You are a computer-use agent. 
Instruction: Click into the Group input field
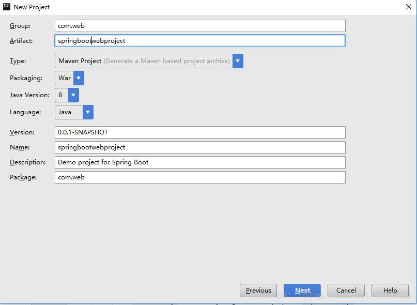(x=200, y=26)
